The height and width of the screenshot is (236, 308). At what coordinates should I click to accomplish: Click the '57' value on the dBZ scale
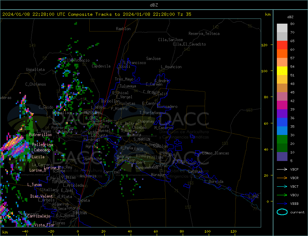tap(292, 58)
